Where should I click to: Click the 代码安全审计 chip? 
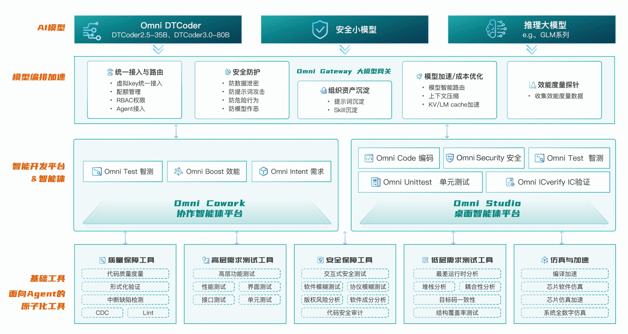coord(345,313)
